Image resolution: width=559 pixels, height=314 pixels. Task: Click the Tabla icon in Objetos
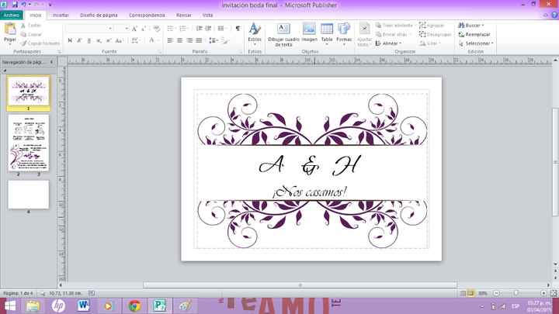(327, 33)
